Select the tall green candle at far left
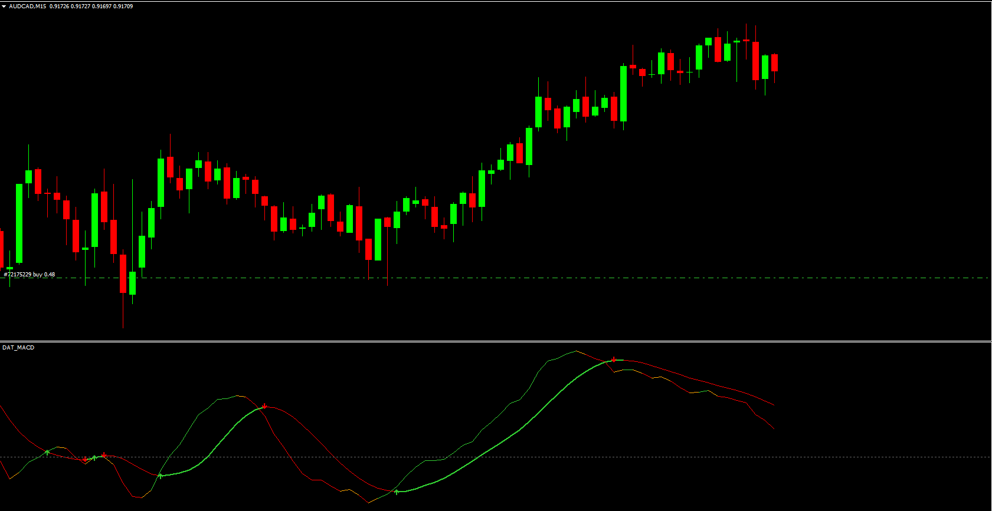The image size is (992, 511). [19, 223]
